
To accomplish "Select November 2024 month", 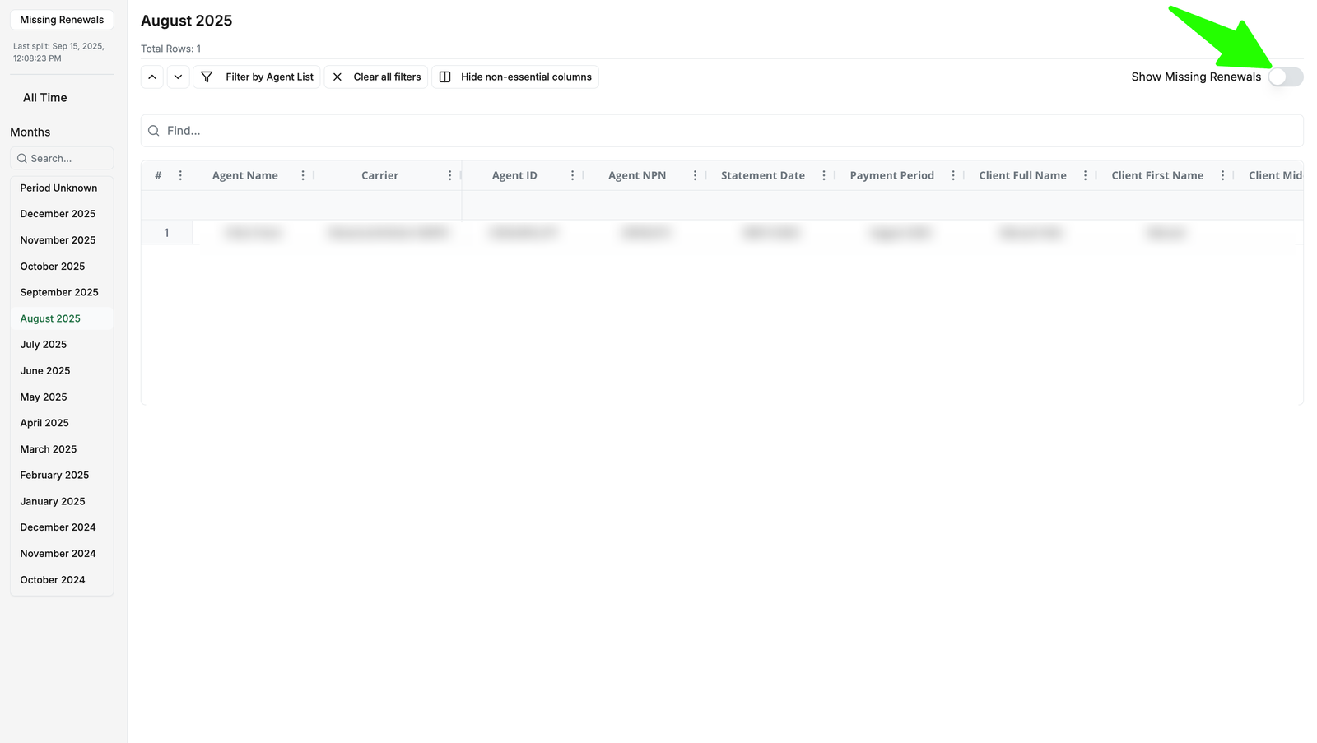I will [62, 554].
